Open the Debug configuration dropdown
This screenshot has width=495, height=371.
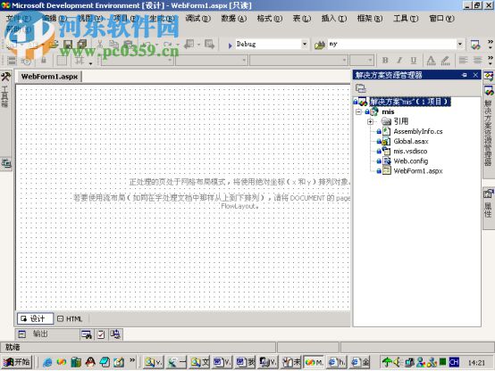point(305,44)
